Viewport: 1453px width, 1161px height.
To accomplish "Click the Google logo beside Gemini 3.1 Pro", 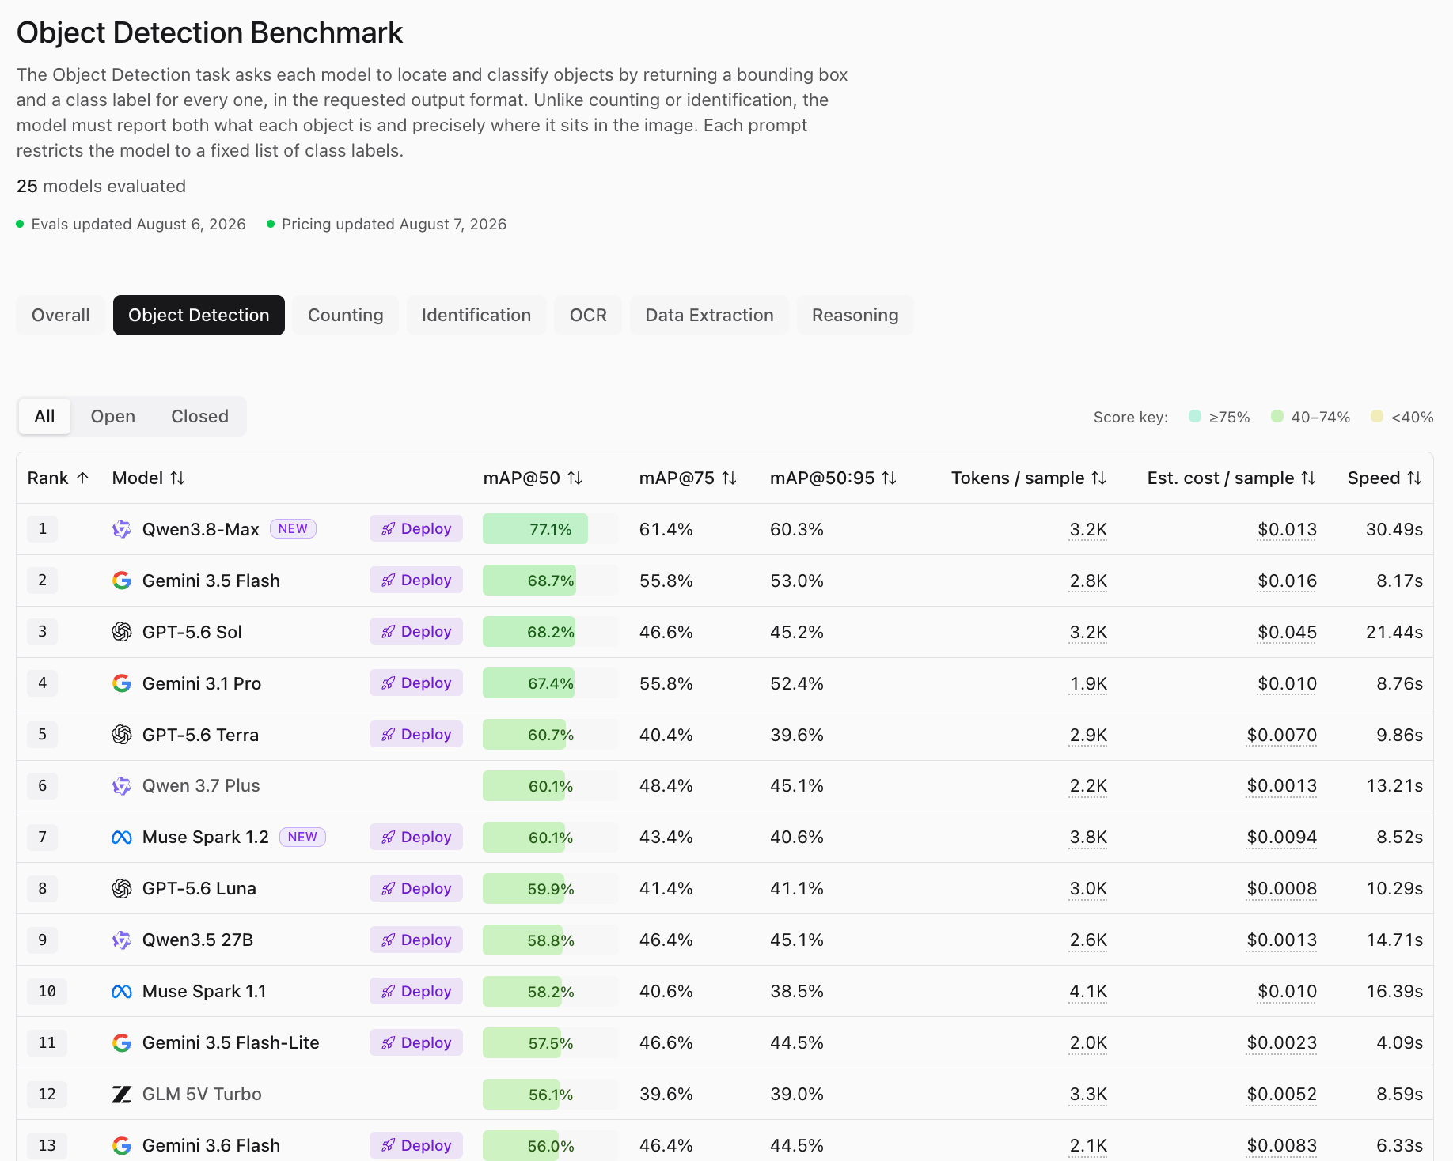I will coord(121,683).
